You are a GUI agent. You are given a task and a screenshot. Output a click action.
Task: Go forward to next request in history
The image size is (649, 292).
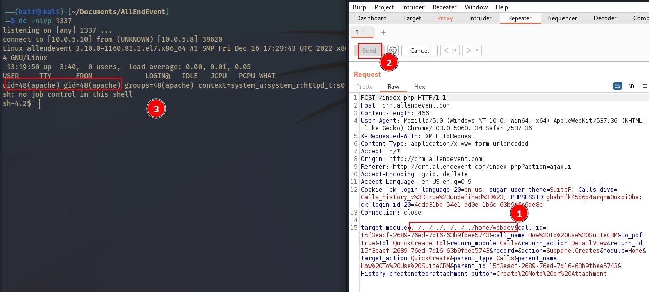pyautogui.click(x=468, y=50)
